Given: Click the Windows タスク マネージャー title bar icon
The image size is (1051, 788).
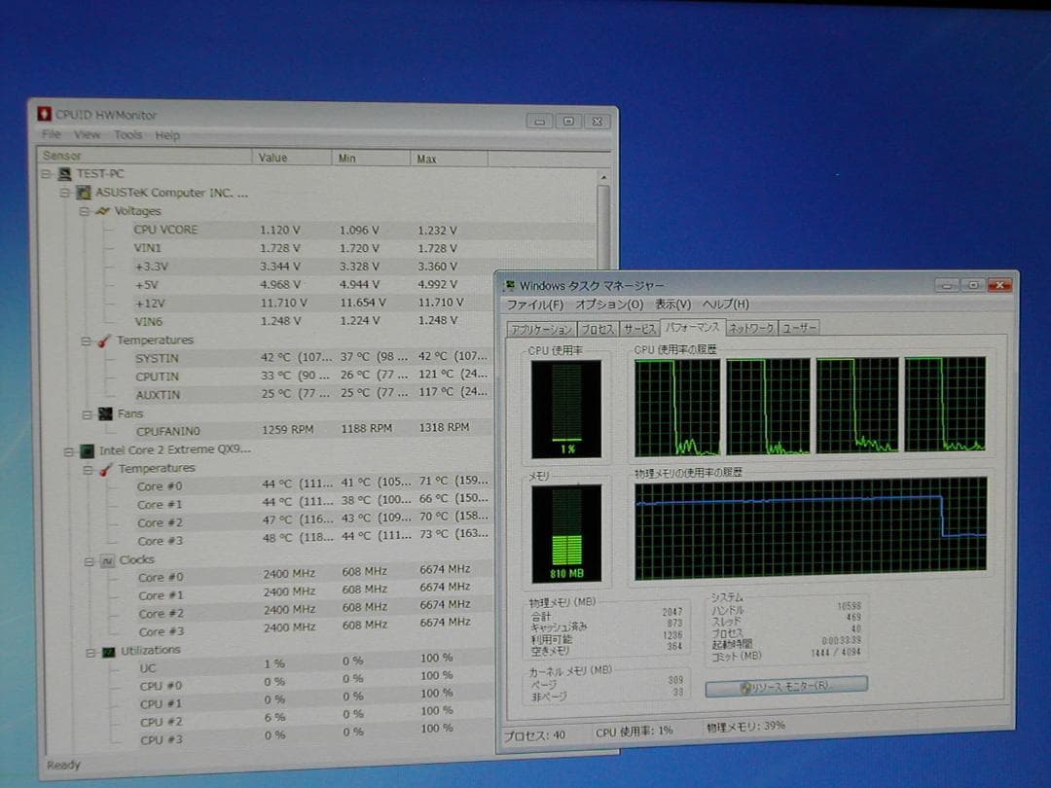Looking at the screenshot, I should pyautogui.click(x=510, y=285).
